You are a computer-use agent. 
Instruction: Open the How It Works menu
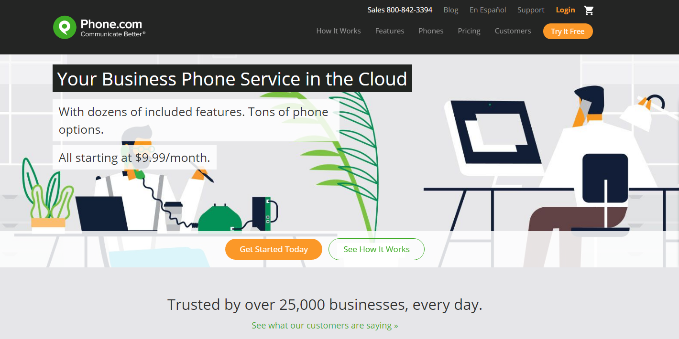(339, 31)
